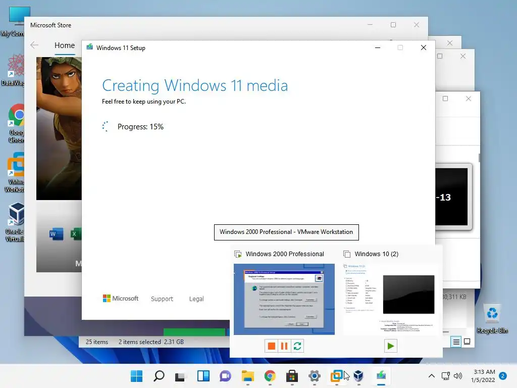The width and height of the screenshot is (517, 388).
Task: Open the clock showing 3:13 AM
Action: [483, 376]
